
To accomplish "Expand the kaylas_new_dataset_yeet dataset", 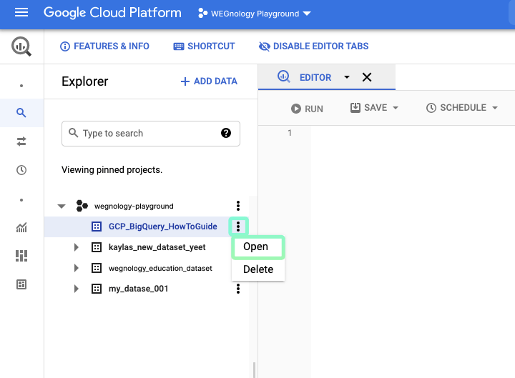I will 77,247.
